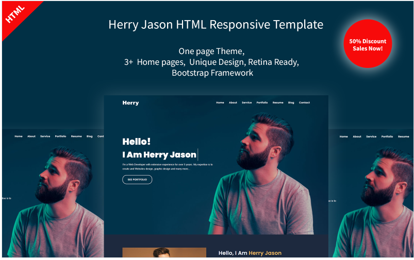Click Service in left preview navigation

tap(45, 136)
